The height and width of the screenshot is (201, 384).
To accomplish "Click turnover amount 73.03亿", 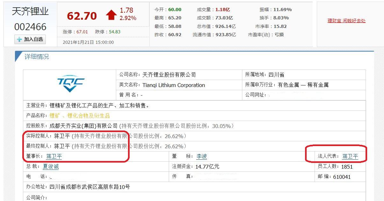I will (x=224, y=18).
